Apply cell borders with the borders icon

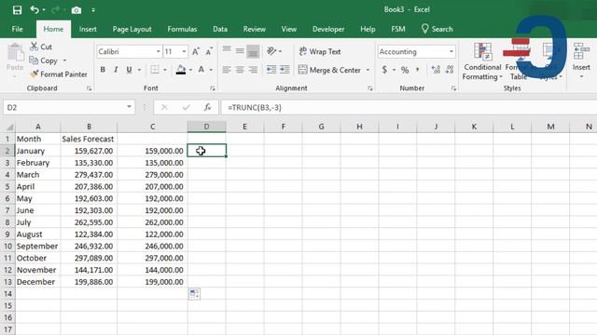coord(155,70)
